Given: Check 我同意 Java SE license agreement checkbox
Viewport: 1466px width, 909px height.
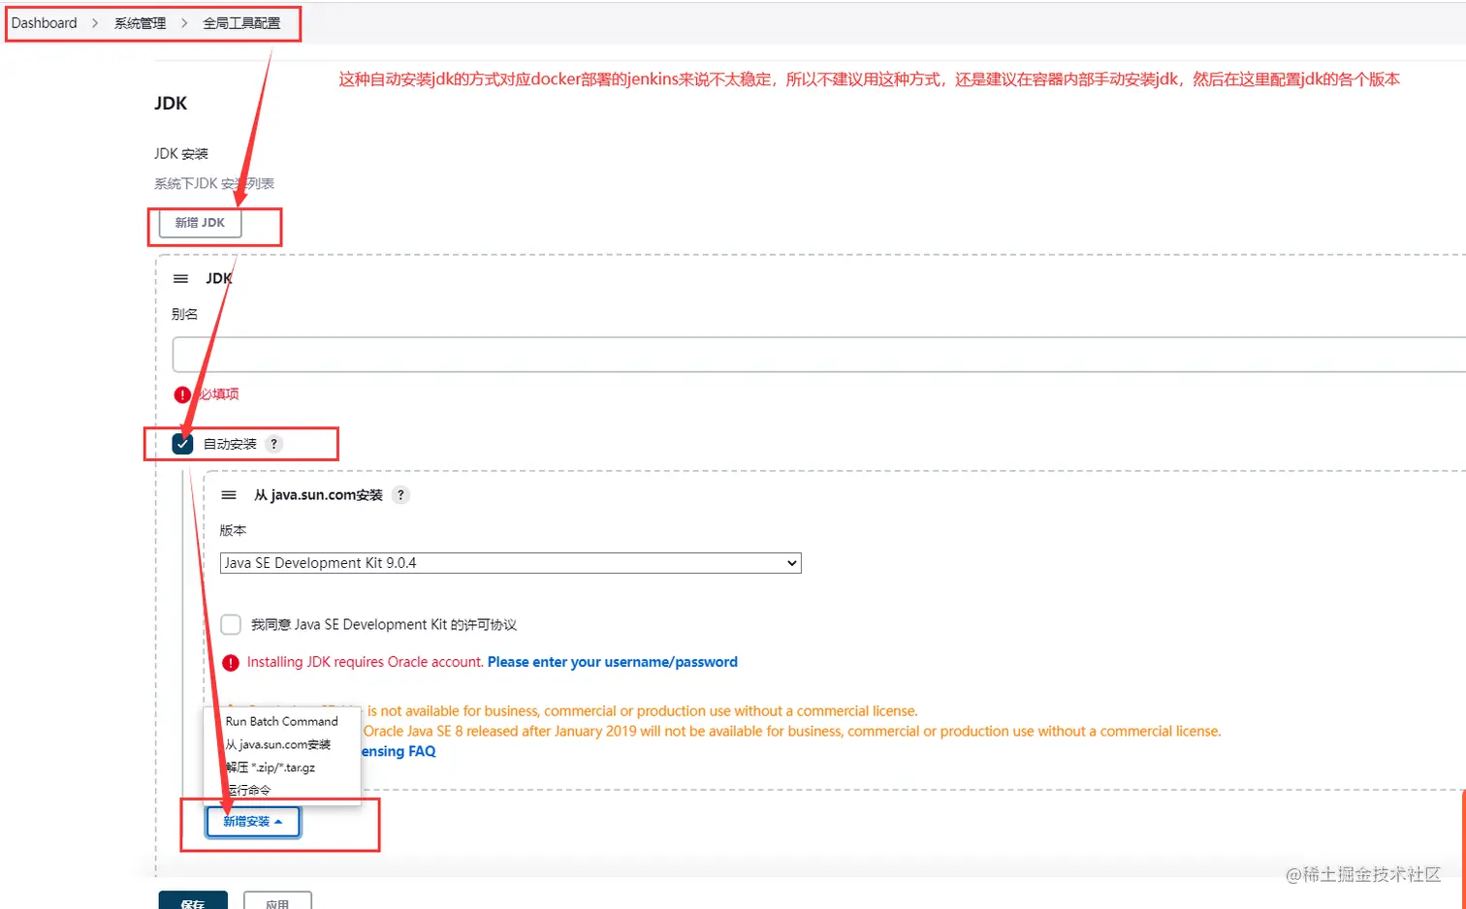Looking at the screenshot, I should tap(231, 624).
